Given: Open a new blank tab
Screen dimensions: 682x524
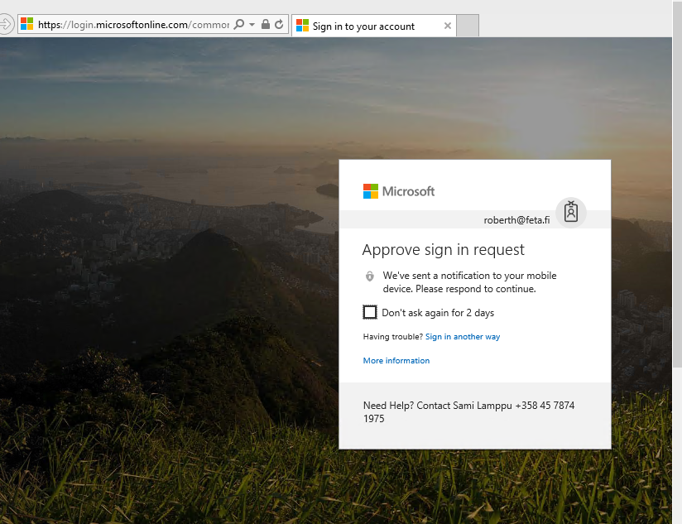Looking at the screenshot, I should coord(468,26).
